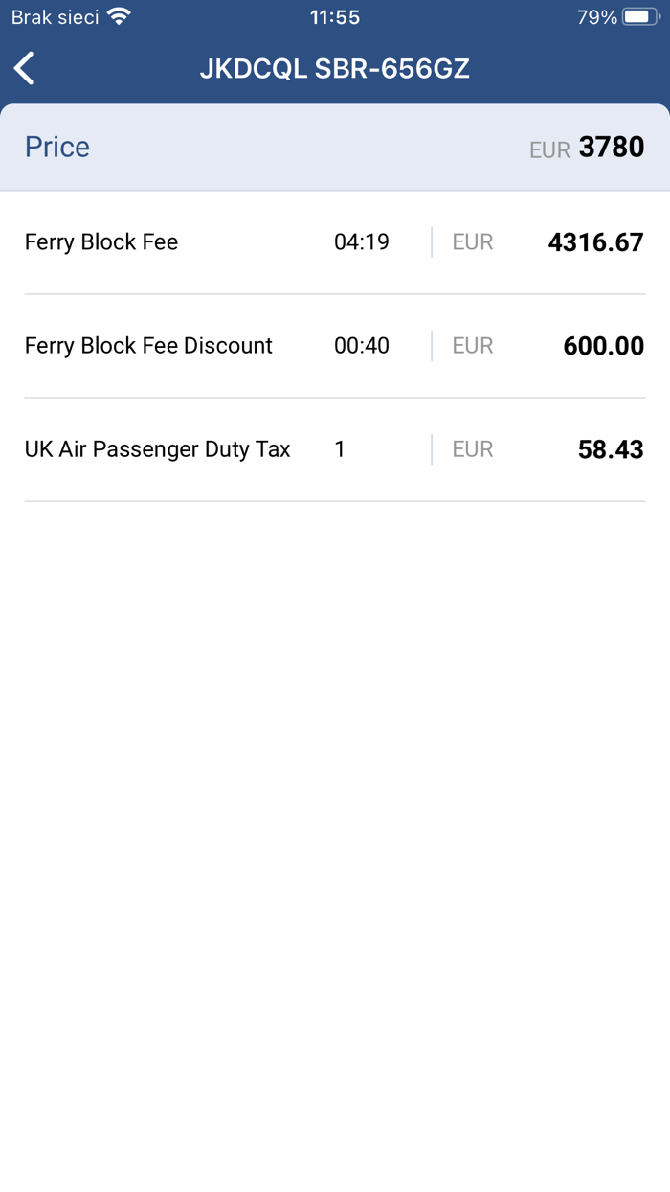Tap the 58.43 tax amount
670x1192 pixels.
611,449
